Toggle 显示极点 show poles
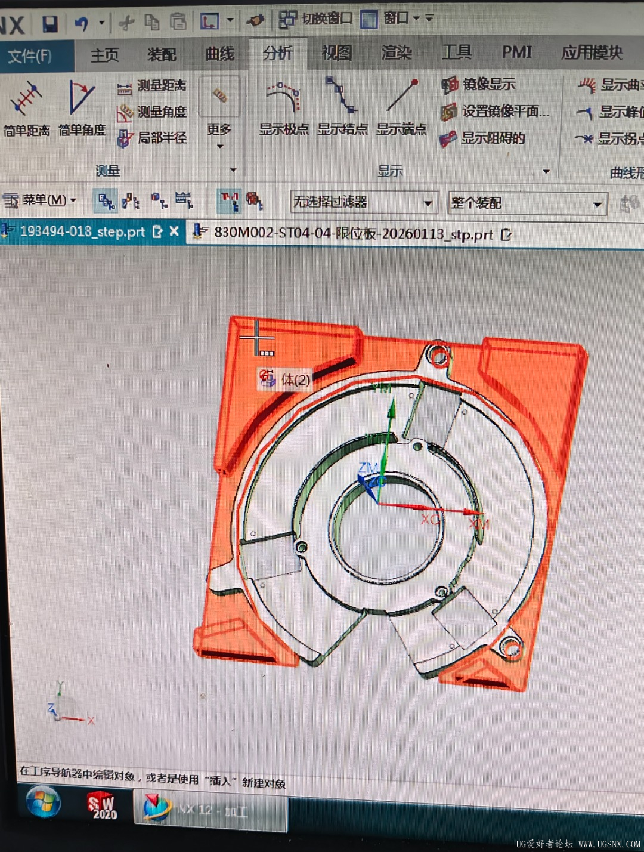The width and height of the screenshot is (644, 852). [284, 107]
